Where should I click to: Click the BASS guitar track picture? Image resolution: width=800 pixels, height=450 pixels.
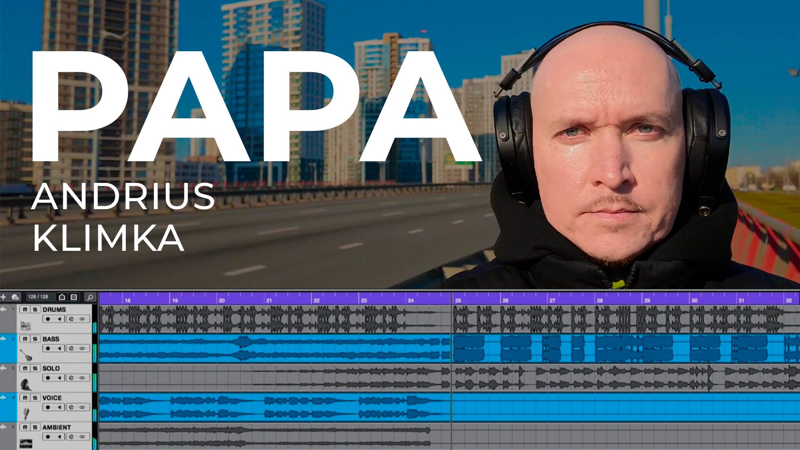[26, 355]
